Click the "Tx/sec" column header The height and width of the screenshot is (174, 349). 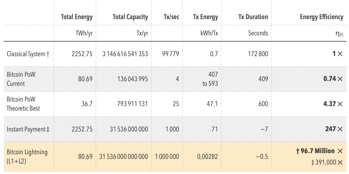point(172,17)
